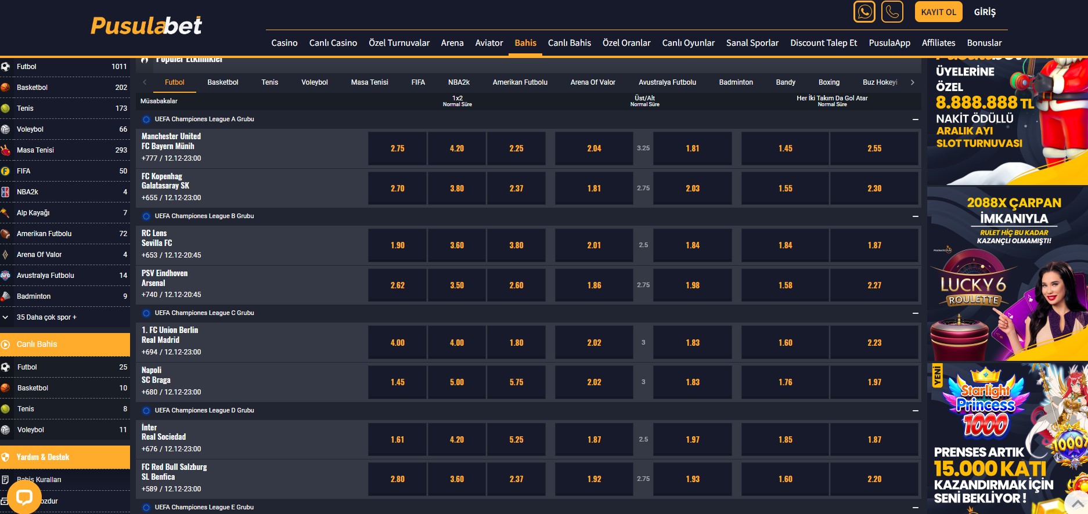The height and width of the screenshot is (514, 1088).
Task: Click the Pusulabet logo
Action: tap(146, 26)
